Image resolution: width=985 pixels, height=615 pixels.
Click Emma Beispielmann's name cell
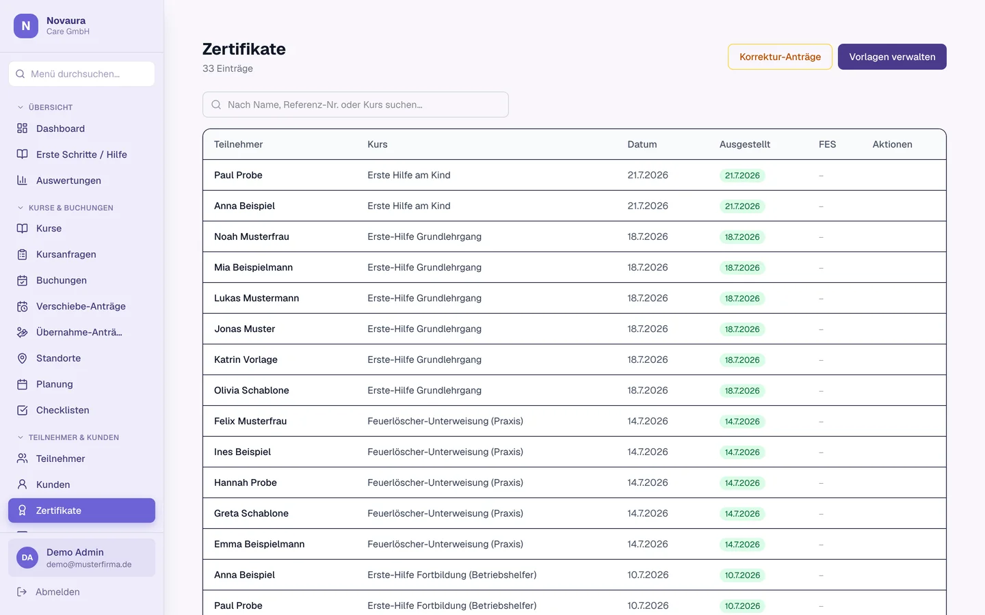(259, 544)
